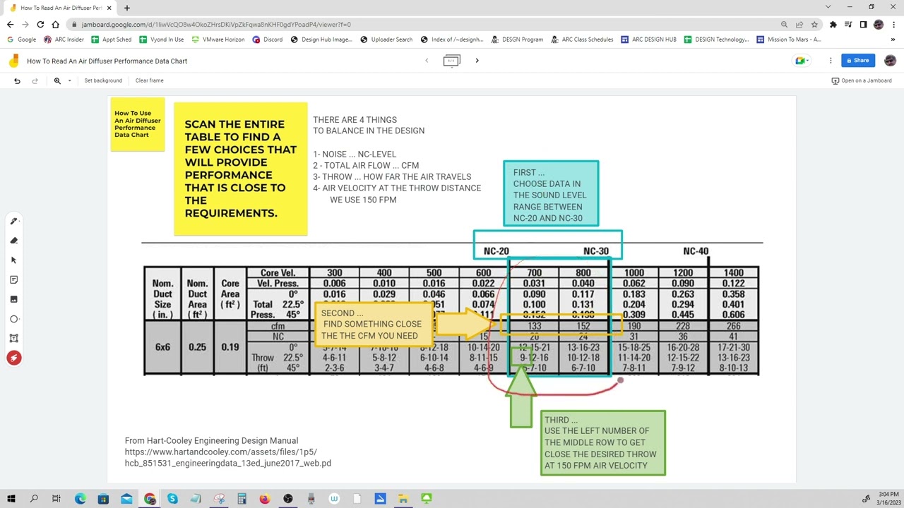The height and width of the screenshot is (508, 904).
Task: Open DESIGN Program bookmark
Action: pos(517,40)
